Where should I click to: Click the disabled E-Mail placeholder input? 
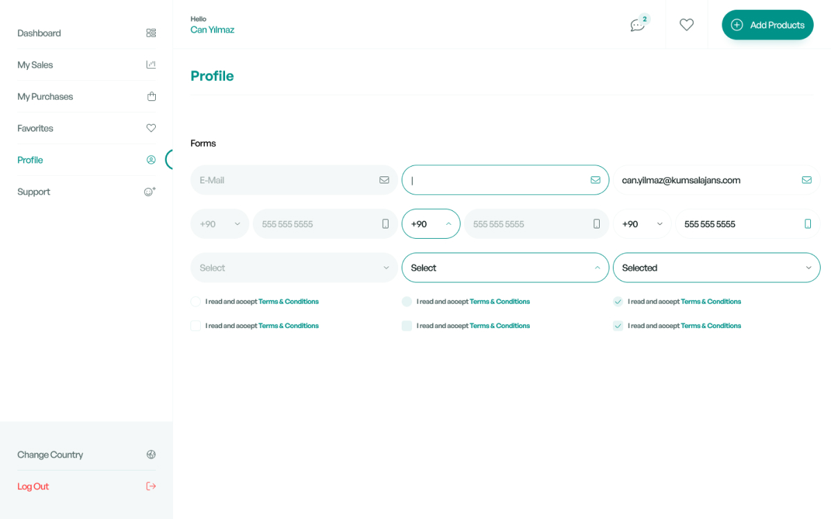pos(294,180)
